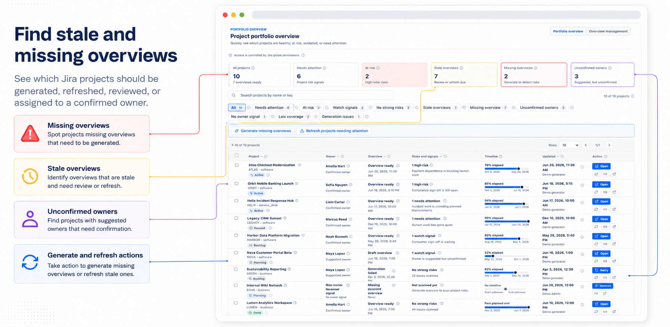Click Generate missing overviews button
The height and width of the screenshot is (327, 670).
coord(263,131)
